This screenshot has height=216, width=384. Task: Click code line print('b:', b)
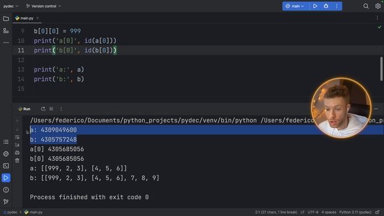(59, 79)
